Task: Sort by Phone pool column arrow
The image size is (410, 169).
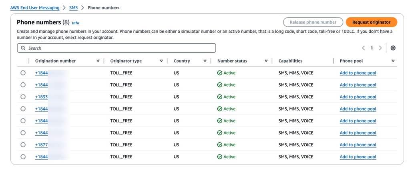Action: [393, 61]
